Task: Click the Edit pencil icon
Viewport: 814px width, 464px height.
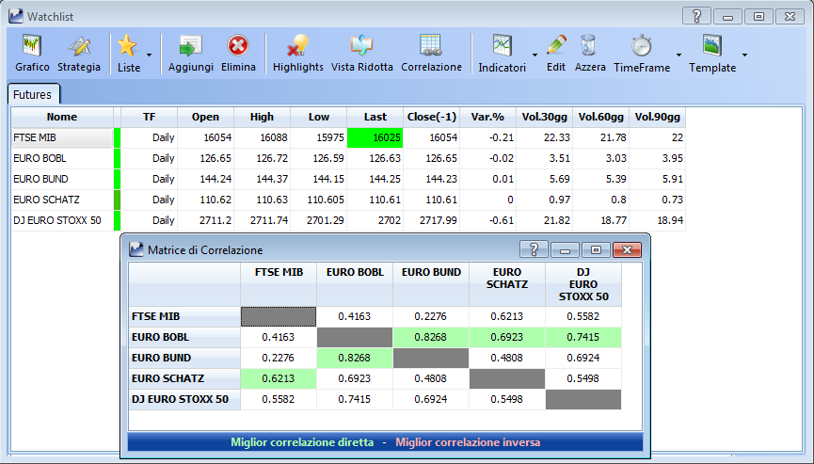Action: (x=556, y=54)
